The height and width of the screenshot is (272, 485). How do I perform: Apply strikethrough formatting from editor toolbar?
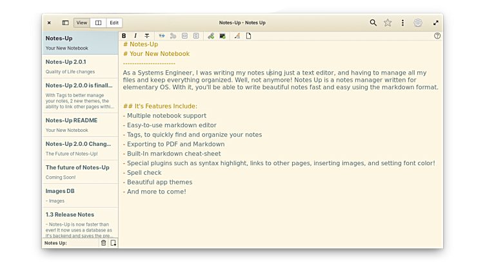[x=146, y=36]
